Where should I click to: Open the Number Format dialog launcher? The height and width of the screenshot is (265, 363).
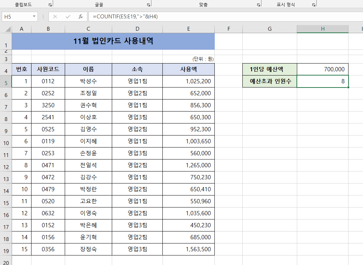pos(314,5)
